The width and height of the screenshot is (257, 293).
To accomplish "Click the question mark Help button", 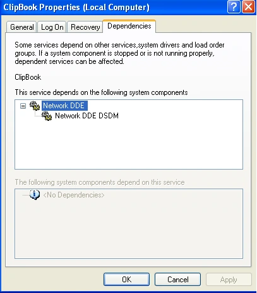I will [234, 7].
